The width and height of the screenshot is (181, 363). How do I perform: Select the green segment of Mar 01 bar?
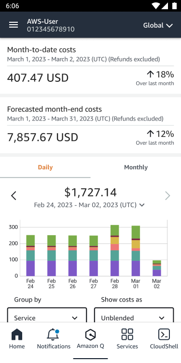[x=136, y=232]
